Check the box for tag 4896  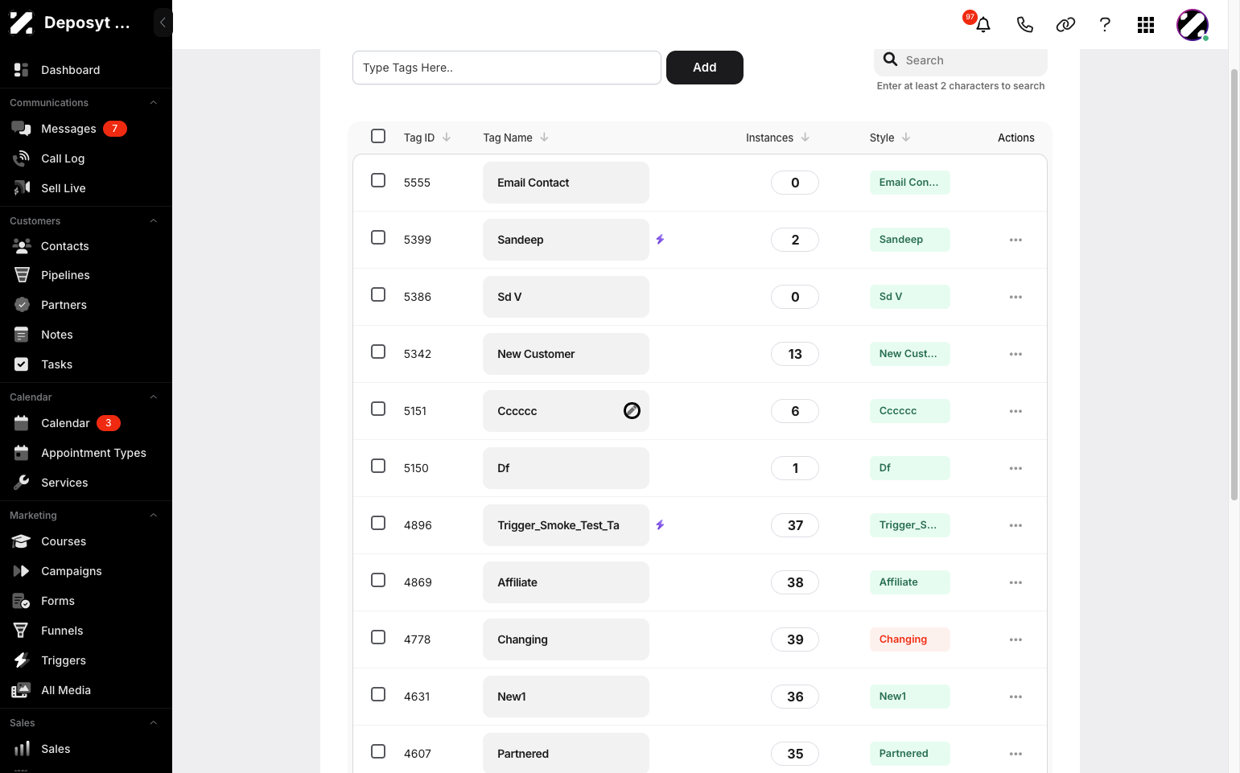pyautogui.click(x=378, y=523)
